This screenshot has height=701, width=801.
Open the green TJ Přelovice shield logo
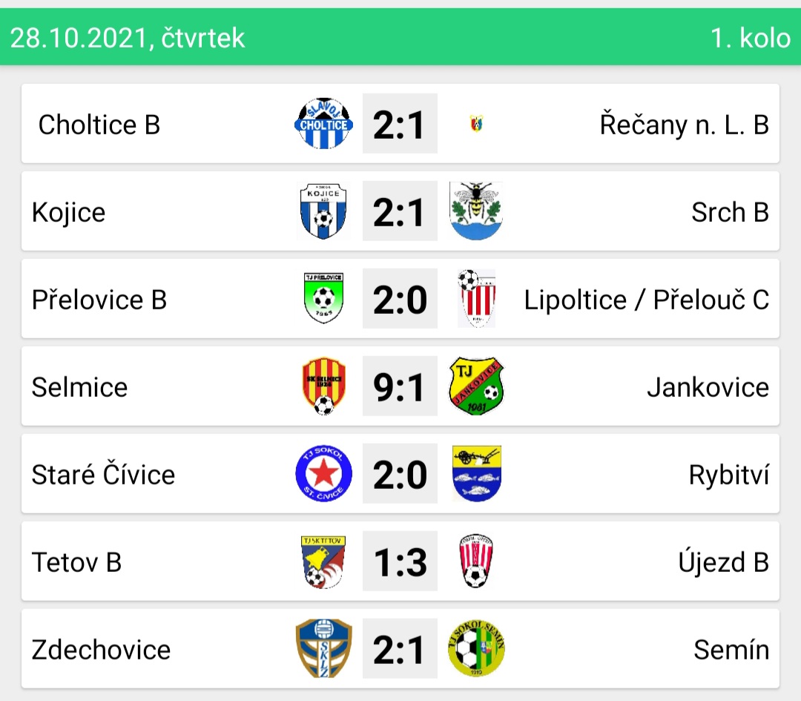point(323,298)
